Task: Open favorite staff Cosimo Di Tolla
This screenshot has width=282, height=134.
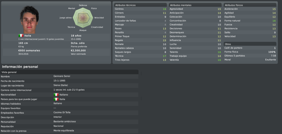Action: pyautogui.click(x=62, y=113)
